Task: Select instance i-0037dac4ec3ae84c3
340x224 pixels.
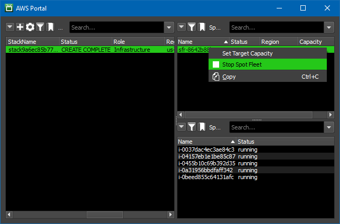Action: [256, 150]
